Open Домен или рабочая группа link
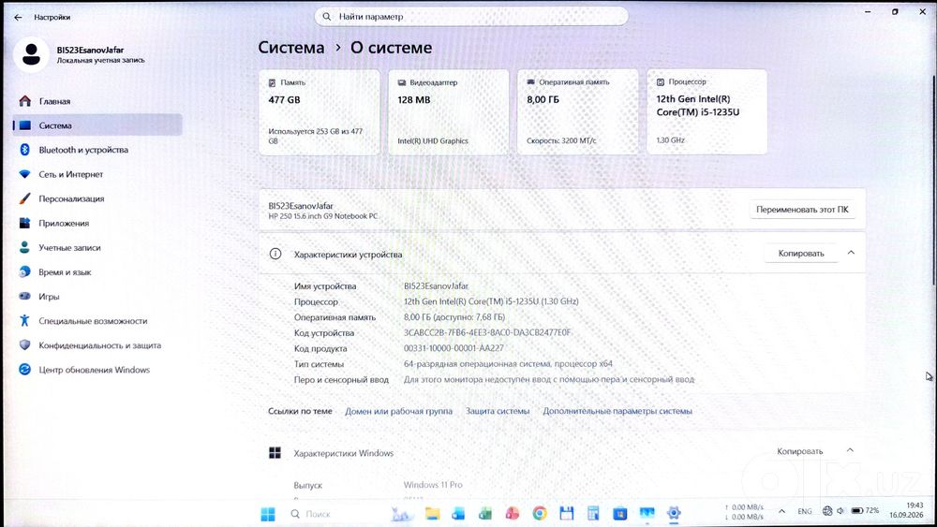The width and height of the screenshot is (937, 527). 398,411
